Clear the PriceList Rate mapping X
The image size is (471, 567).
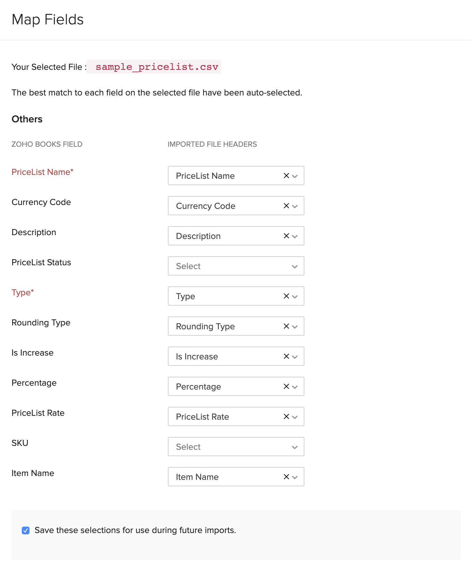click(286, 416)
